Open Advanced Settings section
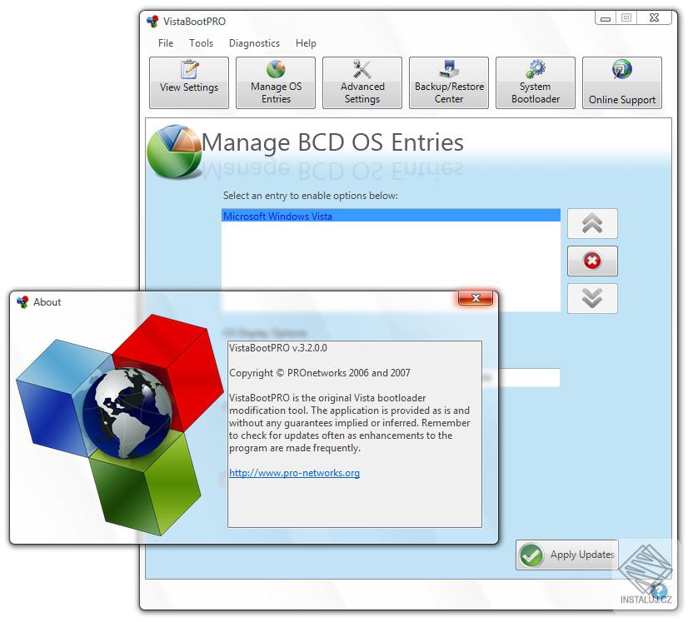The image size is (688, 622). click(362, 82)
